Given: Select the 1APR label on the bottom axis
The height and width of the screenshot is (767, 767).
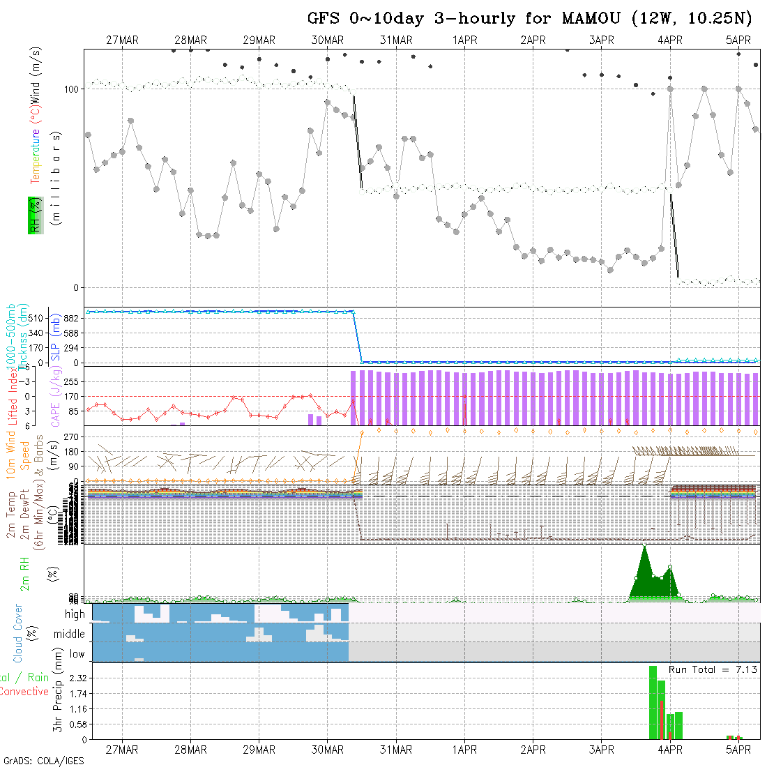Looking at the screenshot, I should tap(464, 750).
